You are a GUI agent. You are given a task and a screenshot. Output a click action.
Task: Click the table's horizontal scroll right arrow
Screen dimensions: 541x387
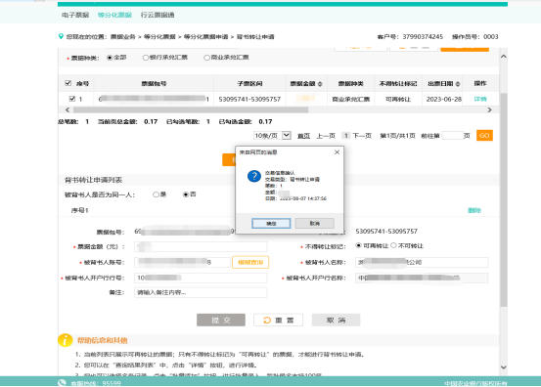[489, 109]
